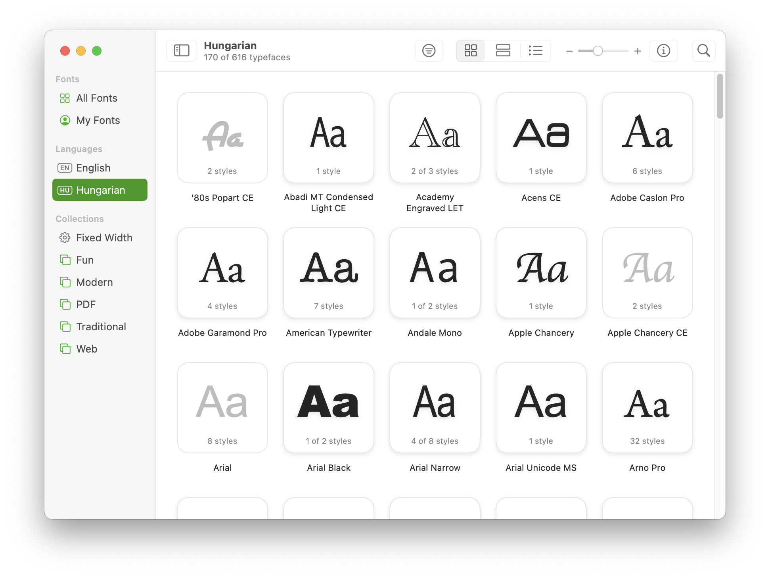
Task: Click the green zoom window button
Action: (97, 51)
